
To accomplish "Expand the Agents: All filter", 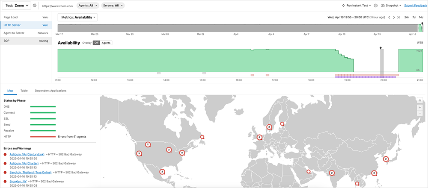I will (x=88, y=6).
